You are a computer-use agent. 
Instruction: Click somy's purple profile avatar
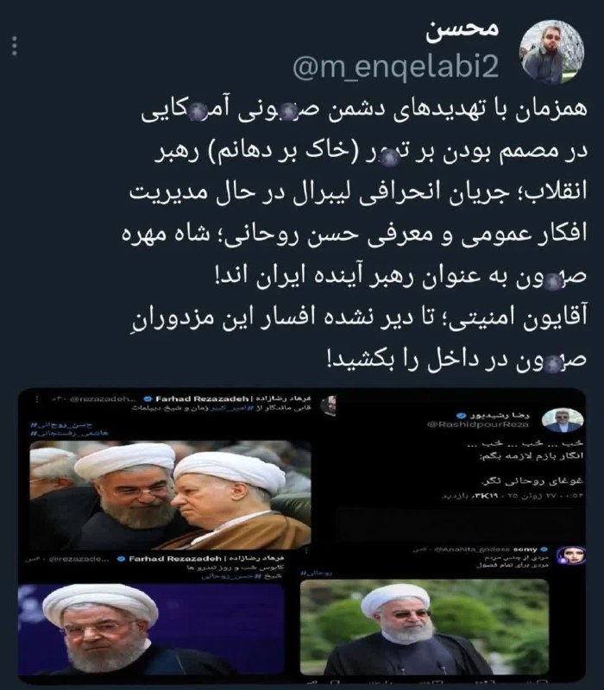pos(570,555)
